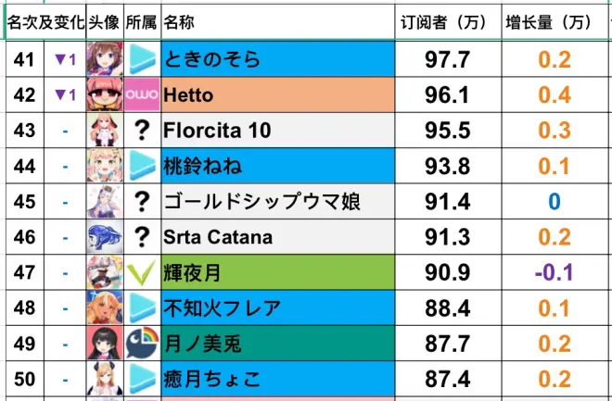Click the purple down-arrow rank change at rank 41
This screenshot has width=612, height=401.
point(65,60)
